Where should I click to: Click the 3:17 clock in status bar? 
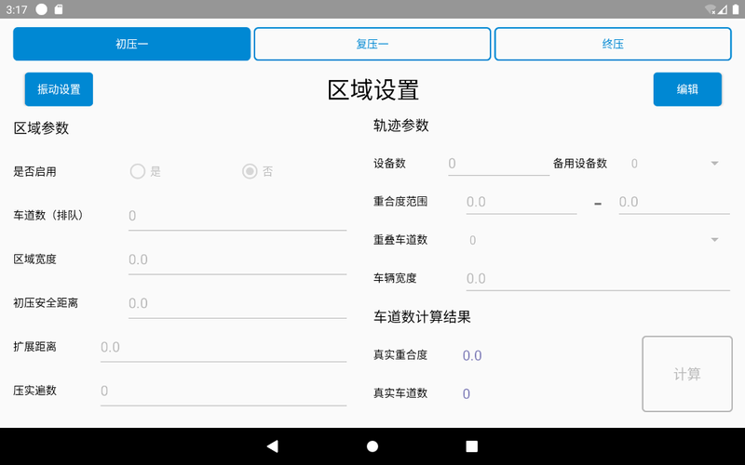click(17, 9)
